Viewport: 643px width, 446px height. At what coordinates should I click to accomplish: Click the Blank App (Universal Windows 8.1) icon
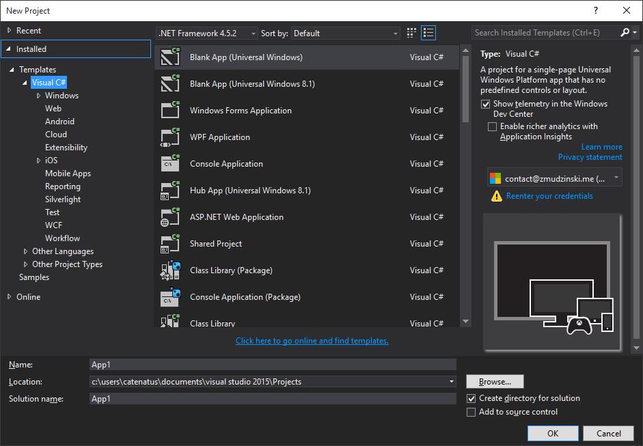pos(169,83)
